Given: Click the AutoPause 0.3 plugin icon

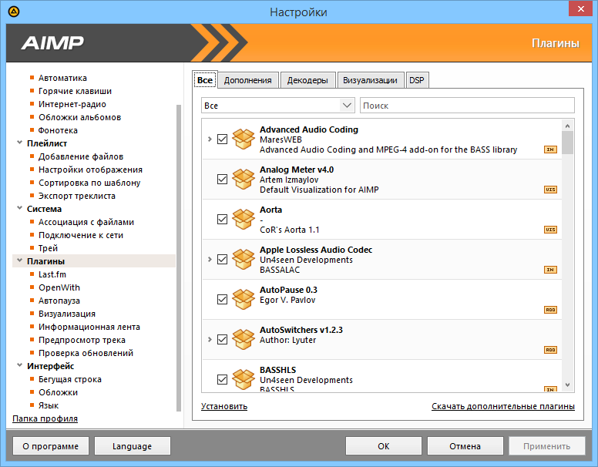Looking at the screenshot, I should click(244, 300).
